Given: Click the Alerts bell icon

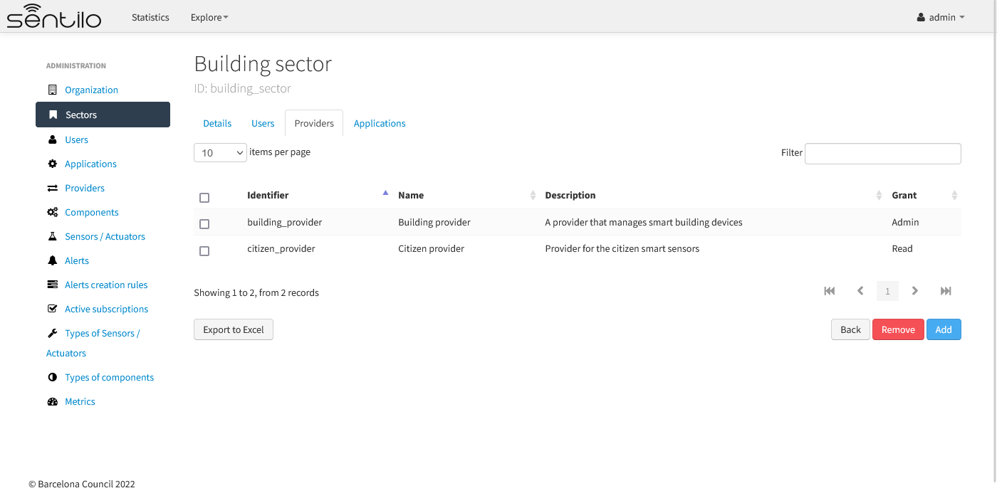Looking at the screenshot, I should (x=52, y=260).
